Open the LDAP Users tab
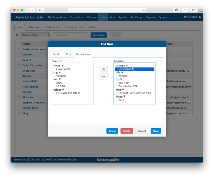 coord(34,27)
